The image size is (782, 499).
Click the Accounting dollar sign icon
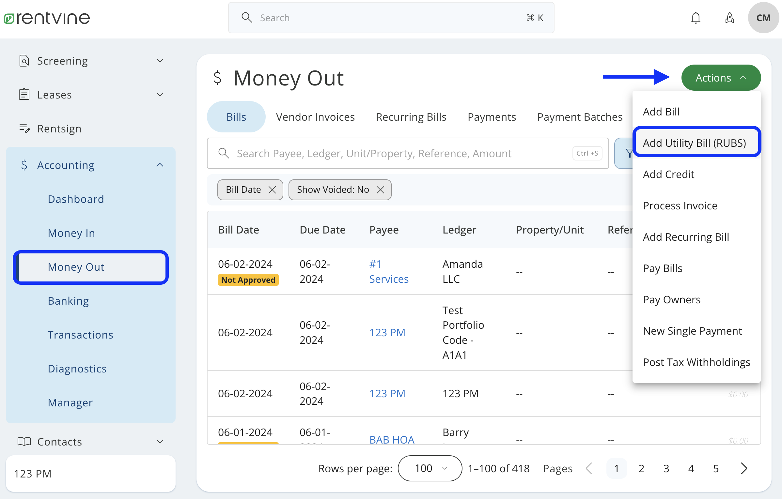pyautogui.click(x=24, y=165)
